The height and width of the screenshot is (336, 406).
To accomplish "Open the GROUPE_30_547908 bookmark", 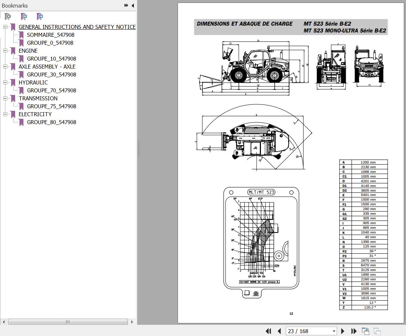I will point(52,75).
